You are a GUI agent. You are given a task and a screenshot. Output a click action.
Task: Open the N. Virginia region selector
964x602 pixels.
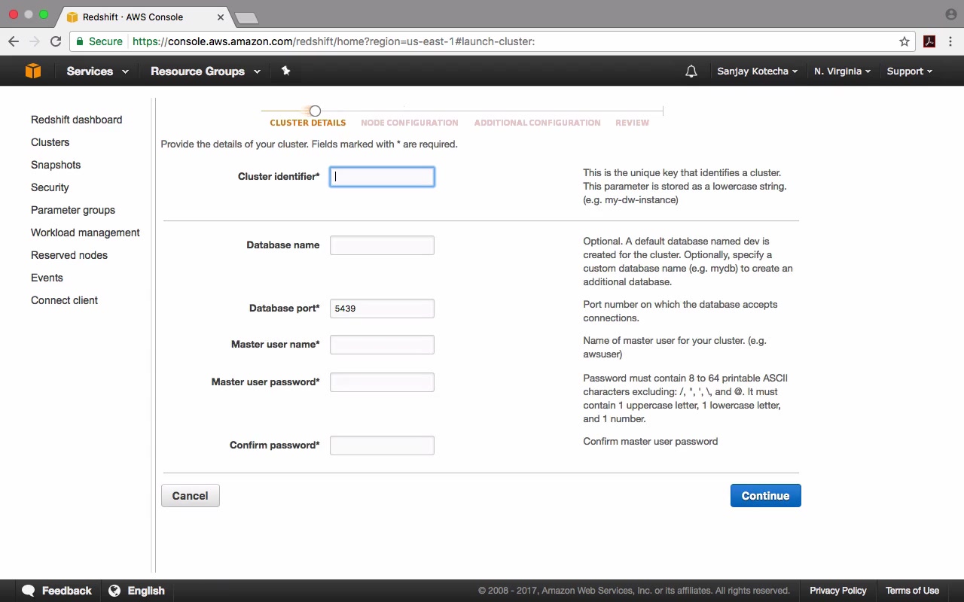[x=842, y=71]
